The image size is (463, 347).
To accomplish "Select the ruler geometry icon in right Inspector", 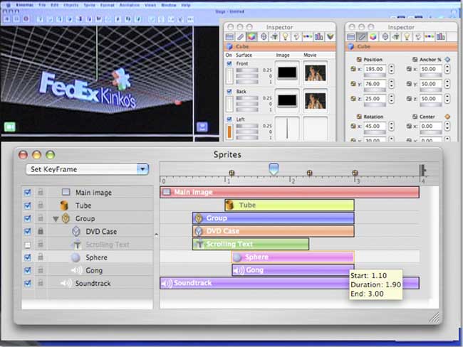I will (x=362, y=36).
